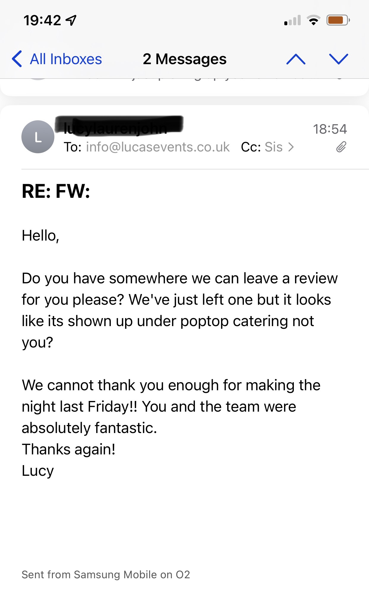Jump to previous message with up arrow
Viewport: 369px width, 594px height.
click(x=296, y=59)
